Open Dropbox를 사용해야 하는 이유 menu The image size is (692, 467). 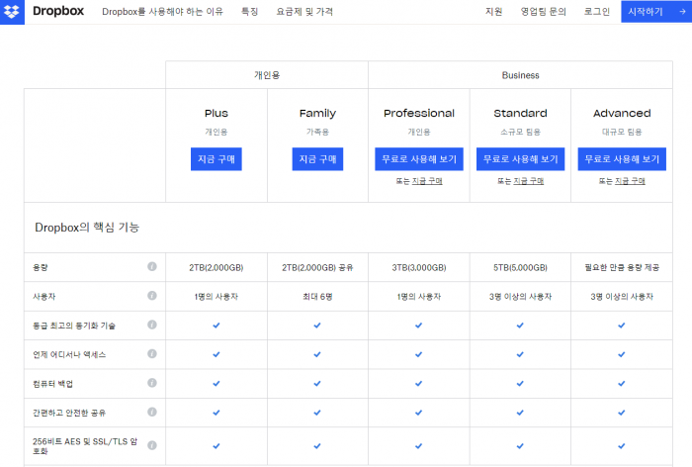click(x=162, y=13)
